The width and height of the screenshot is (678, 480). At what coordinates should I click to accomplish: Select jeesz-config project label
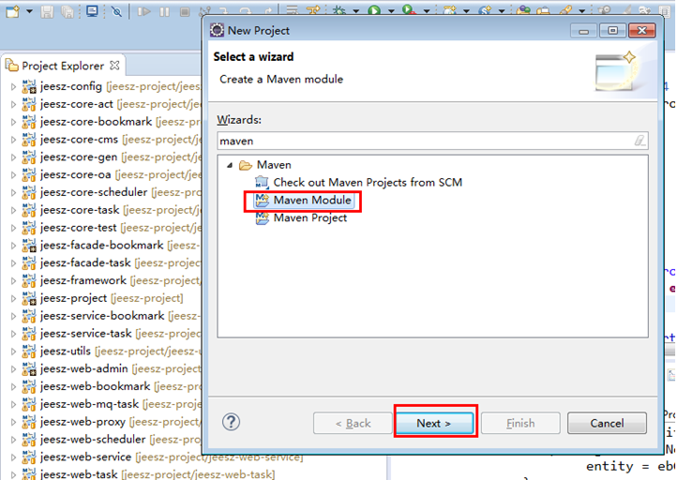[x=71, y=86]
